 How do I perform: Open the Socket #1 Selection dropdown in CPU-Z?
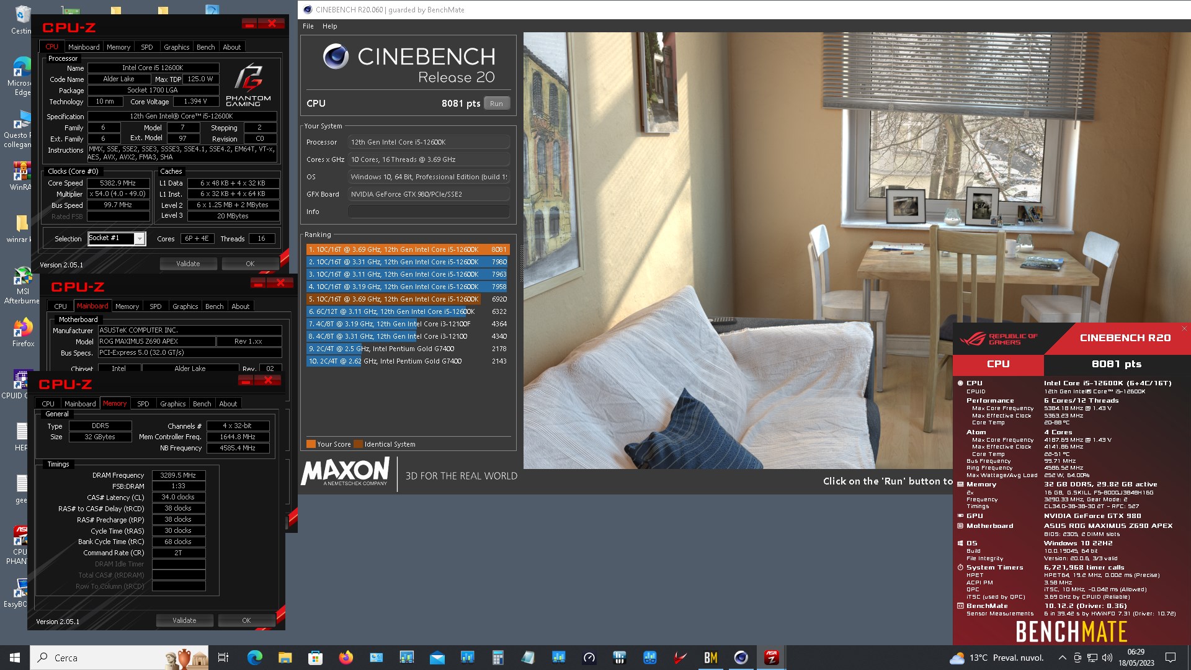point(117,238)
